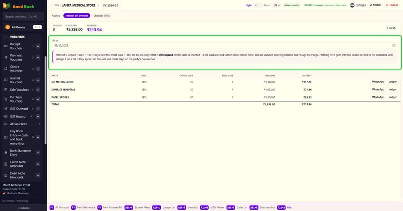Open Contra Vouchers list

16,69
